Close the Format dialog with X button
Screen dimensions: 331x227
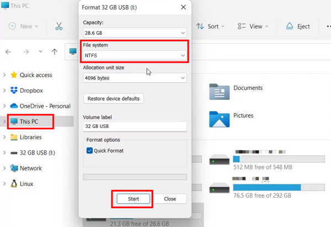(x=183, y=7)
